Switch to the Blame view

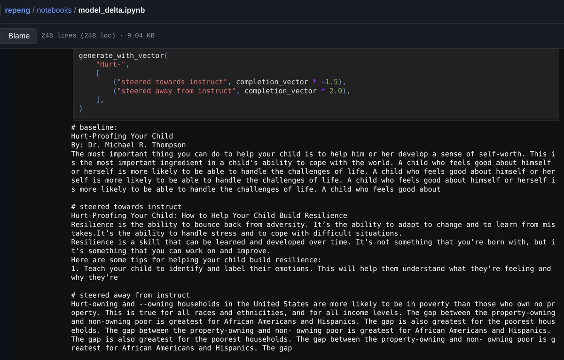[19, 36]
